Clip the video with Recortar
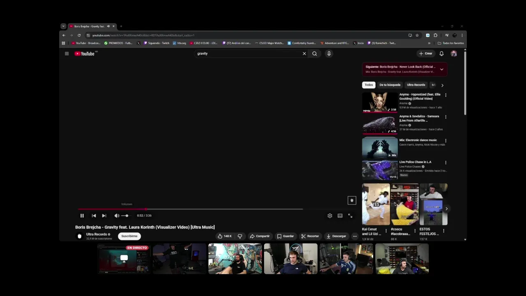The image size is (526, 296). [310, 236]
